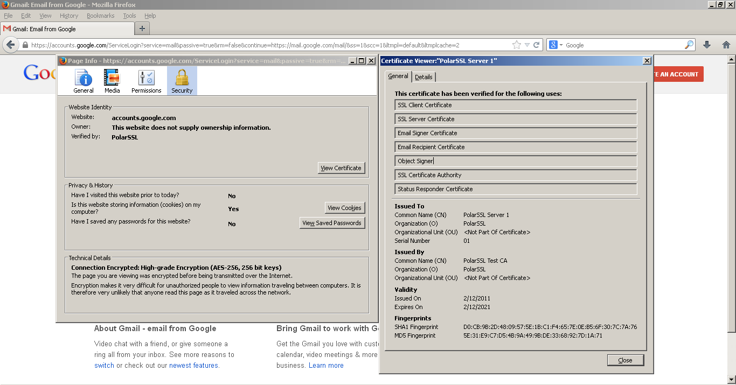
Task: Go to Home via house icon
Action: point(726,45)
